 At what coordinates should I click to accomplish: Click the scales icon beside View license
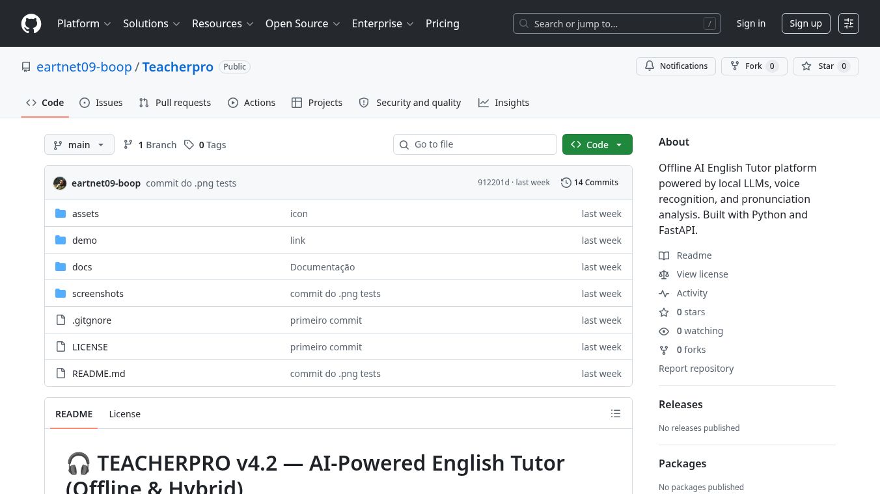point(664,274)
